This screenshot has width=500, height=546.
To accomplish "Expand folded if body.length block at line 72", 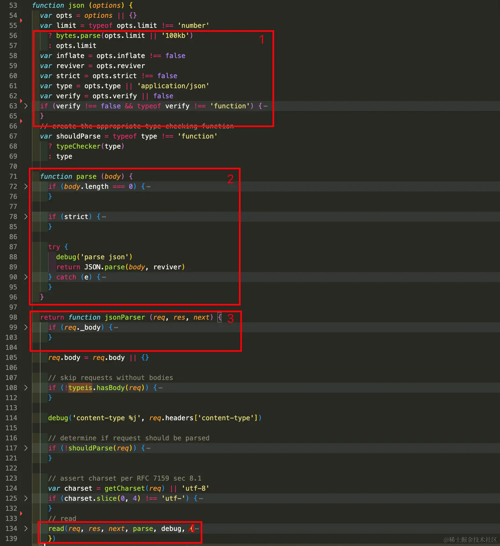I will (26, 186).
